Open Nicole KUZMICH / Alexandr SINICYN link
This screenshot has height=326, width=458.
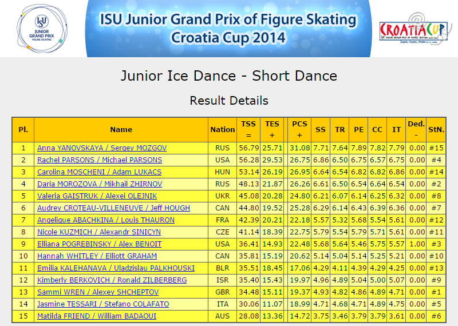[99, 232]
